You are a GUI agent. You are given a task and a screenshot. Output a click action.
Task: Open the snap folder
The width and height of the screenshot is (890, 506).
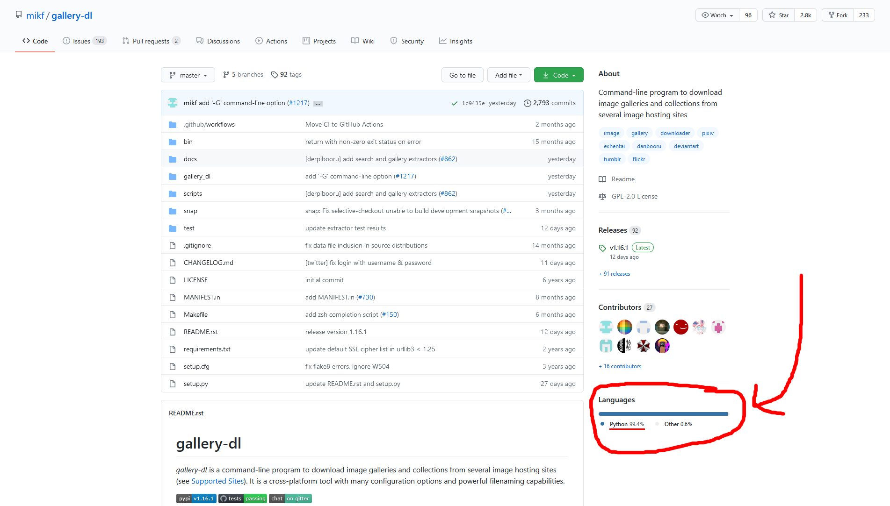pyautogui.click(x=190, y=211)
